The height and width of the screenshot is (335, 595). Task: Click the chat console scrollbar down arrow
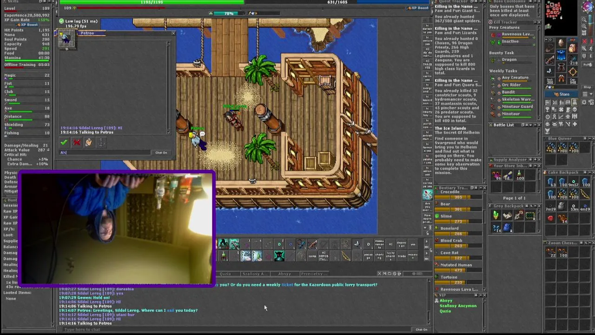429,322
